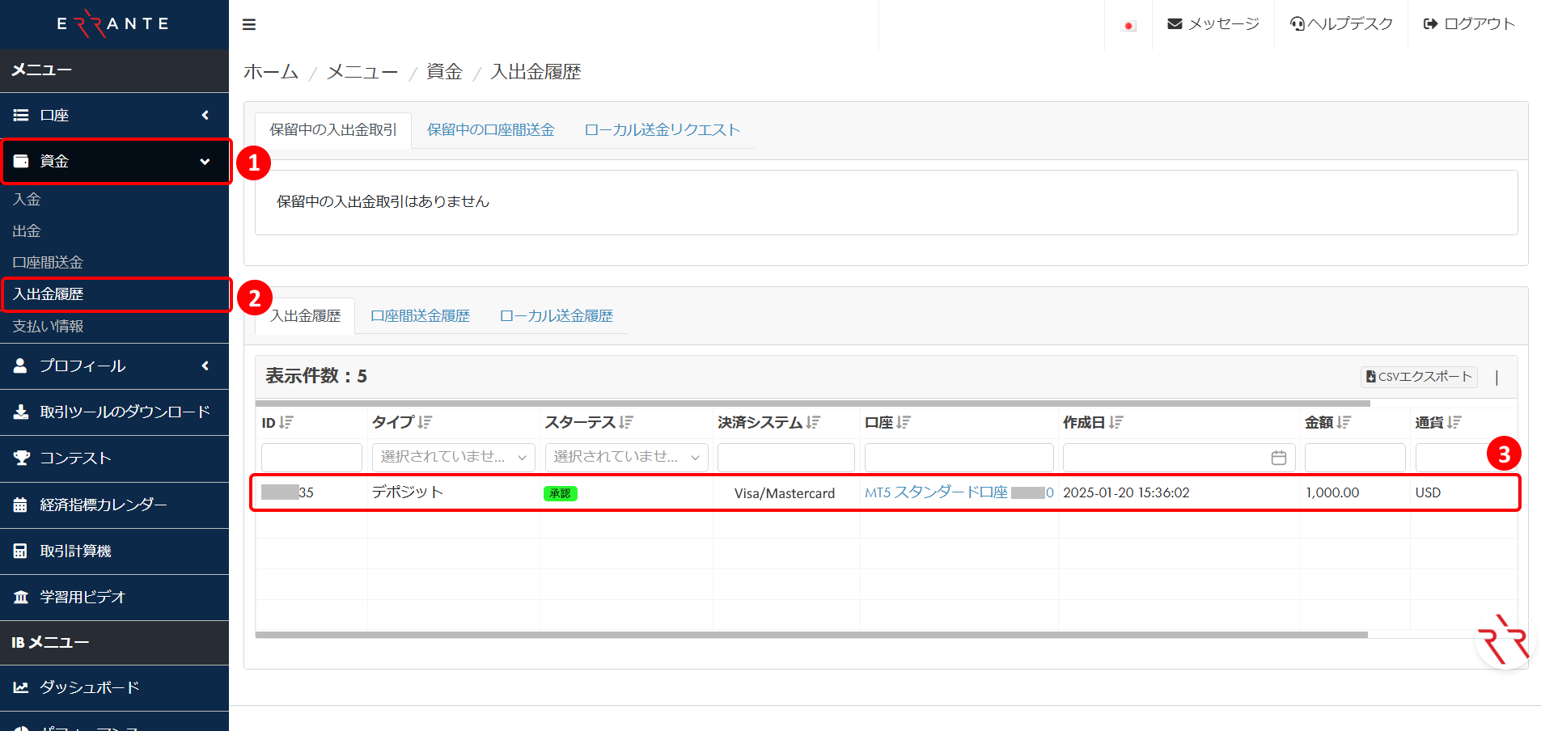The width and height of the screenshot is (1541, 731).
Task: Click the hamburger menu toggle icon
Action: pyautogui.click(x=249, y=25)
